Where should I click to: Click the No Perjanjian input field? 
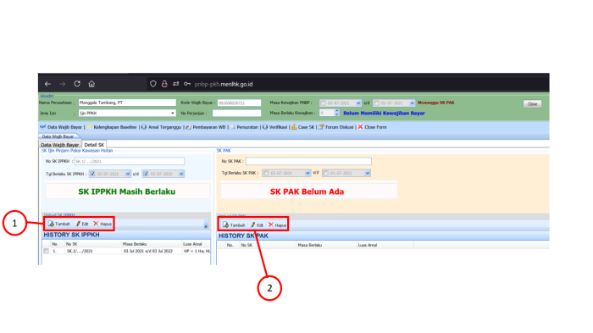[x=236, y=114]
